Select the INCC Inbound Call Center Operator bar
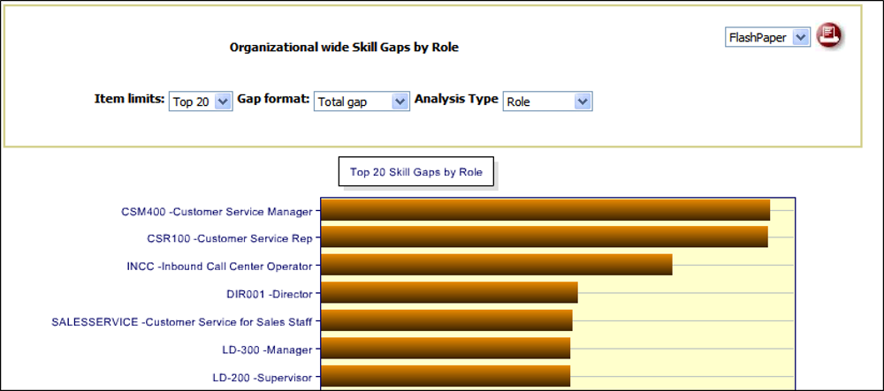 496,265
